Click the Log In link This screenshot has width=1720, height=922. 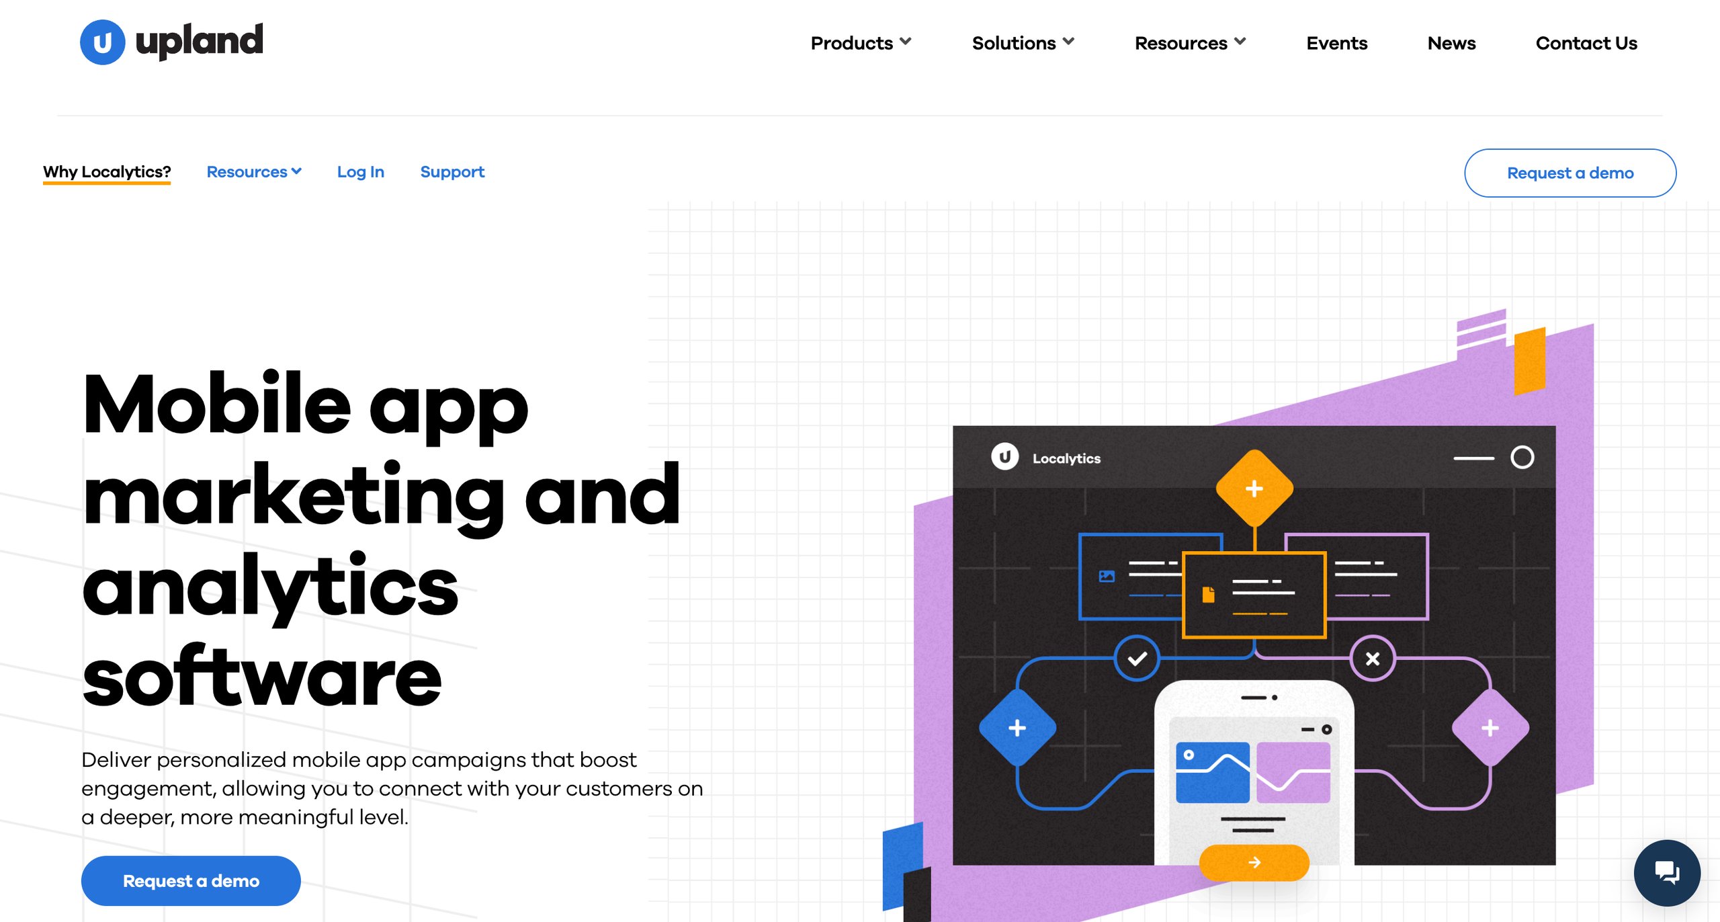[361, 172]
